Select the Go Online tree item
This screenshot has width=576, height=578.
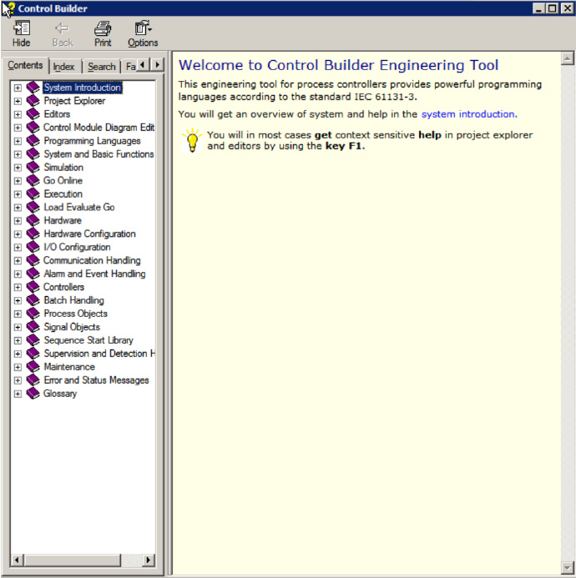pyautogui.click(x=63, y=181)
